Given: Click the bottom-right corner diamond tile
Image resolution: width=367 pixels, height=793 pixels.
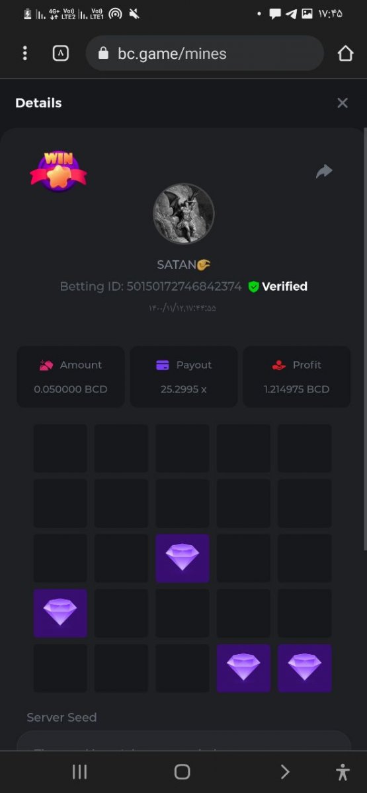Looking at the screenshot, I should point(305,668).
